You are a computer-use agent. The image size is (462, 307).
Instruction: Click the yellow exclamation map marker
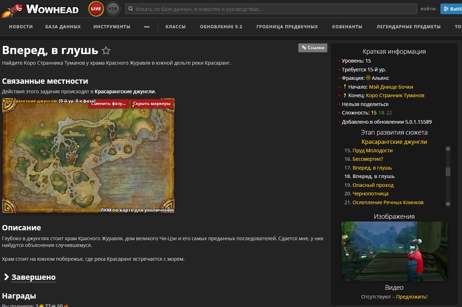click(x=133, y=107)
